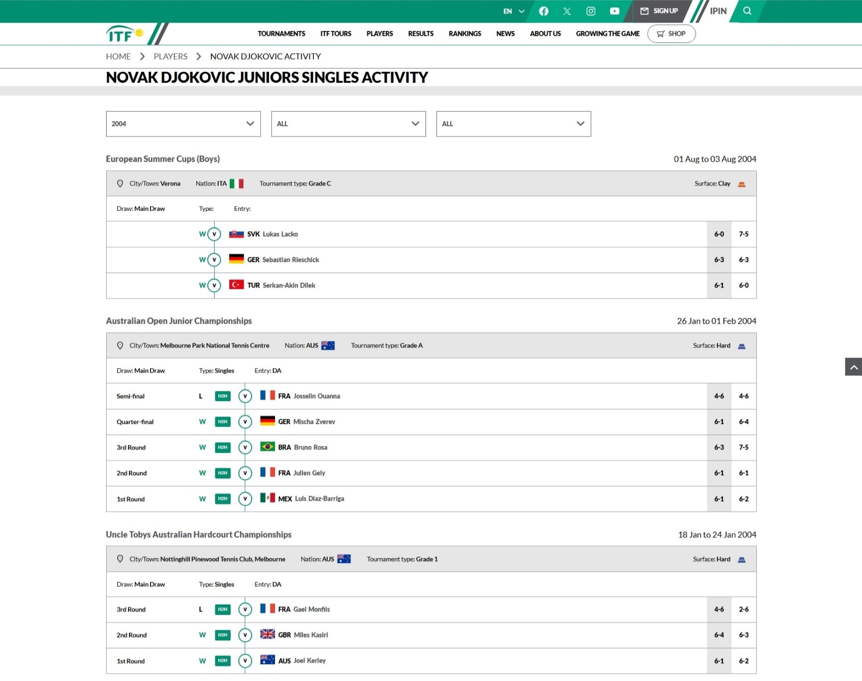
Task: Open Australian Open Junior Championships tournament
Action: click(179, 321)
